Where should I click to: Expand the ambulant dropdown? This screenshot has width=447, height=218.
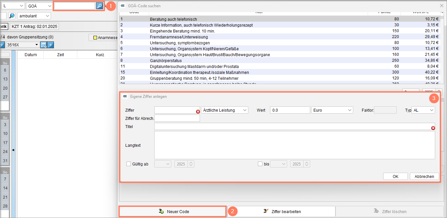pos(34,16)
